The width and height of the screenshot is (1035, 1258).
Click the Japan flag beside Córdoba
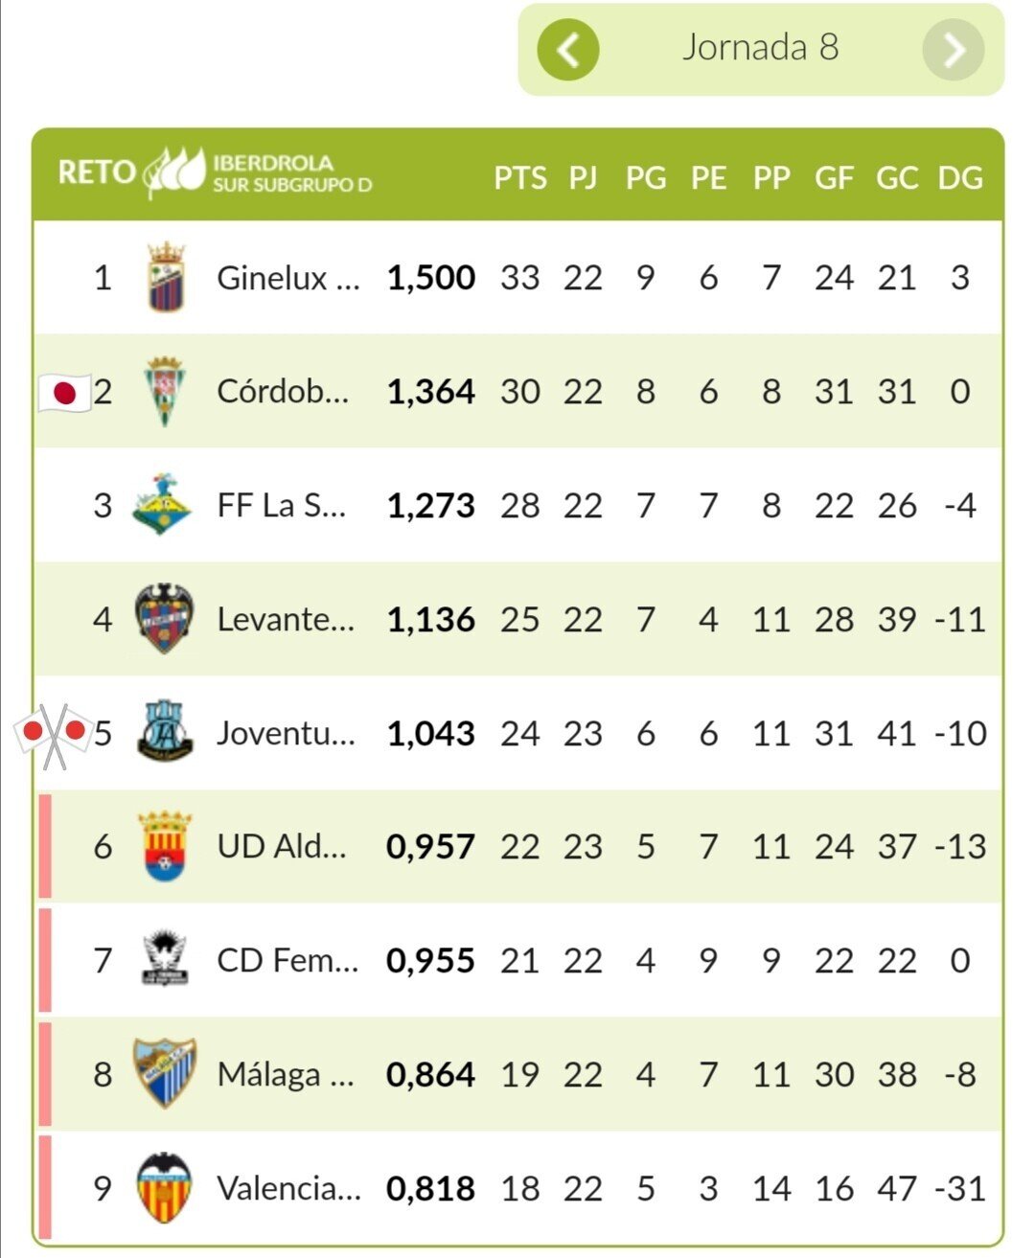(x=65, y=392)
